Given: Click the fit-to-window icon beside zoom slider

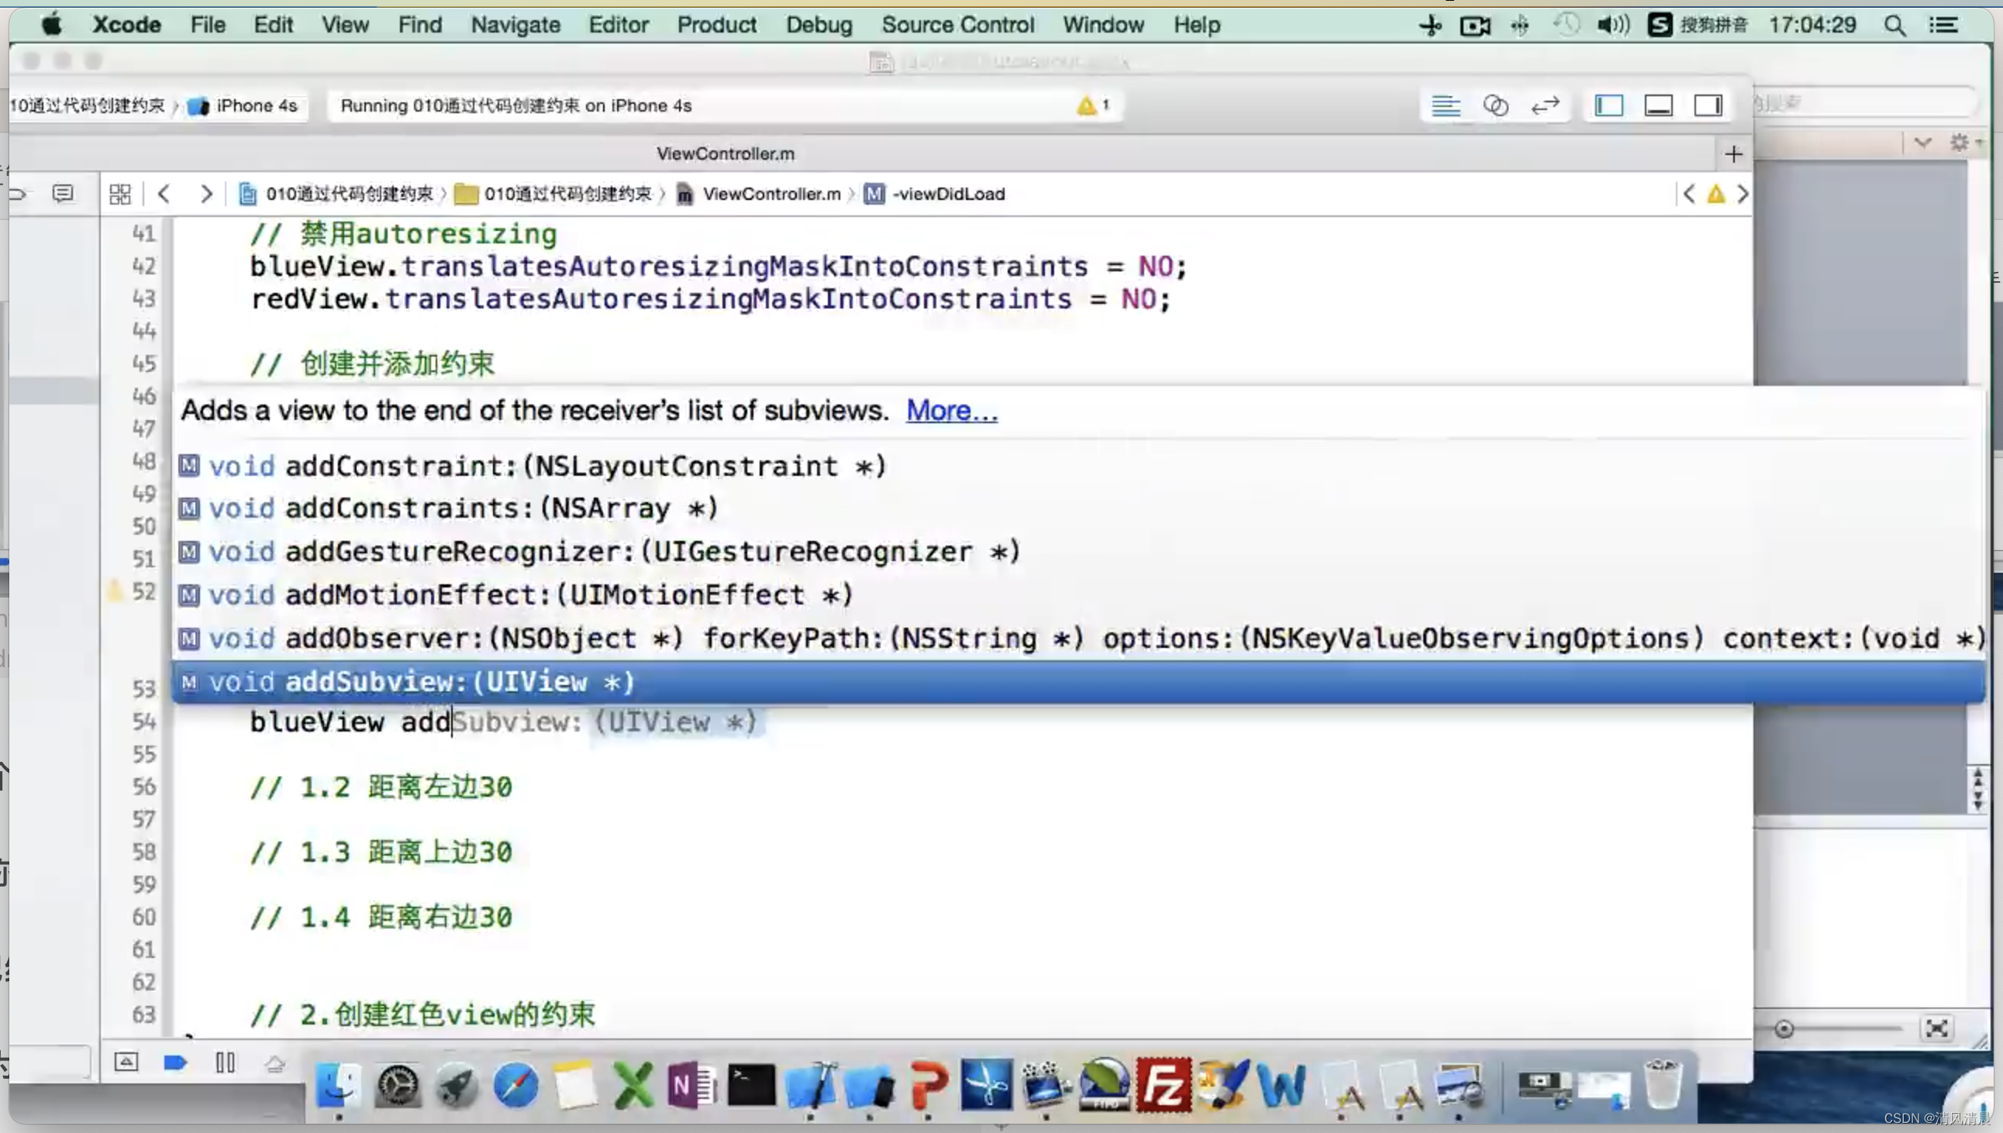Looking at the screenshot, I should [1936, 1028].
